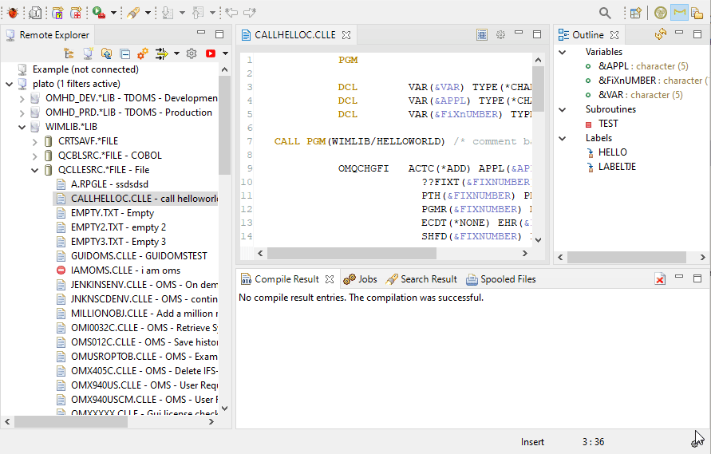Open dropdown next to the run icon
Viewport: 711px width, 454px height.
[113, 13]
